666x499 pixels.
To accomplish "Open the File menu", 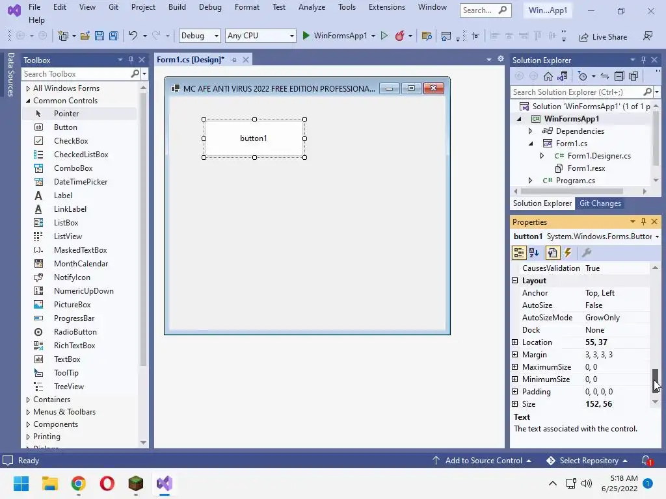I will [x=34, y=7].
